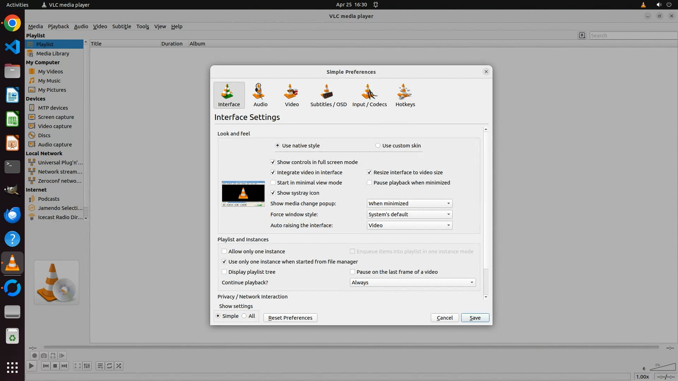Open the Continue playback dropdown
The image size is (678, 381).
[412, 283]
